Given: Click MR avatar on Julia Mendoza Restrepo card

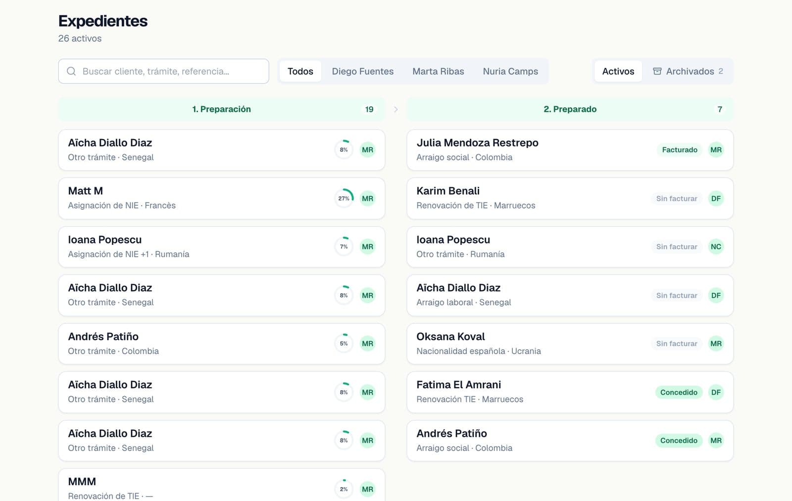Looking at the screenshot, I should (x=716, y=150).
